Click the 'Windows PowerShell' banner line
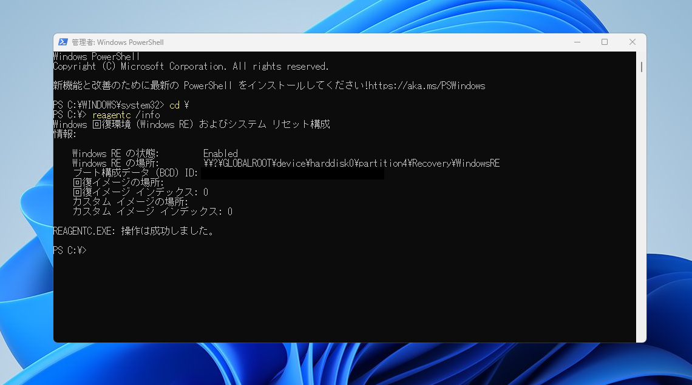 coord(96,56)
